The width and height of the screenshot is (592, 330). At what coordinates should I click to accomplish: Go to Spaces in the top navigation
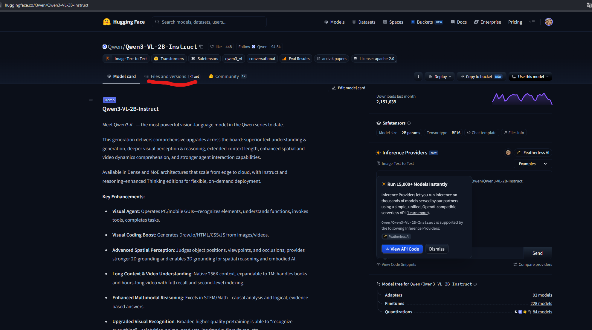coord(393,22)
